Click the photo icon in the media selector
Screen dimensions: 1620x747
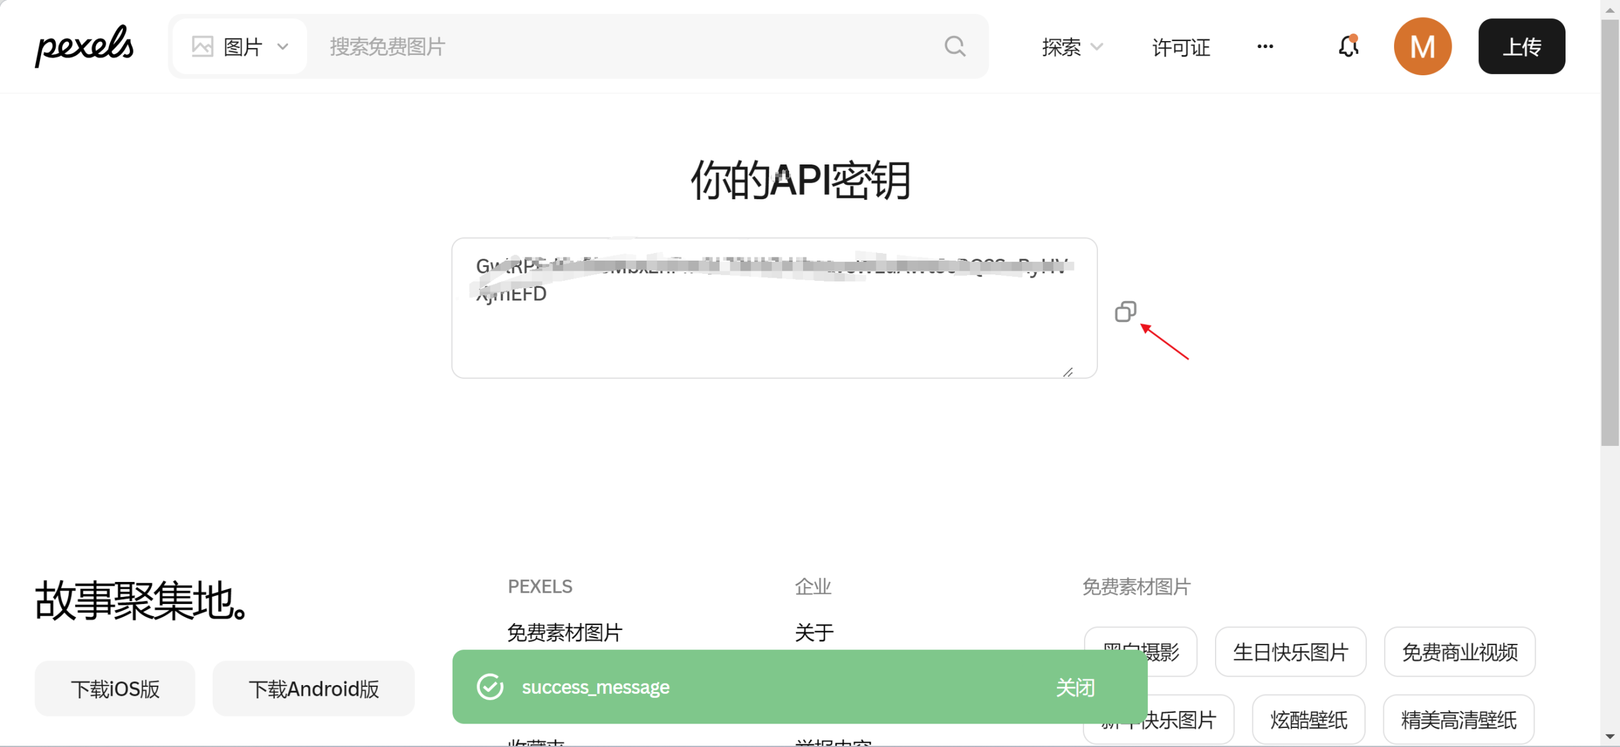click(x=202, y=46)
